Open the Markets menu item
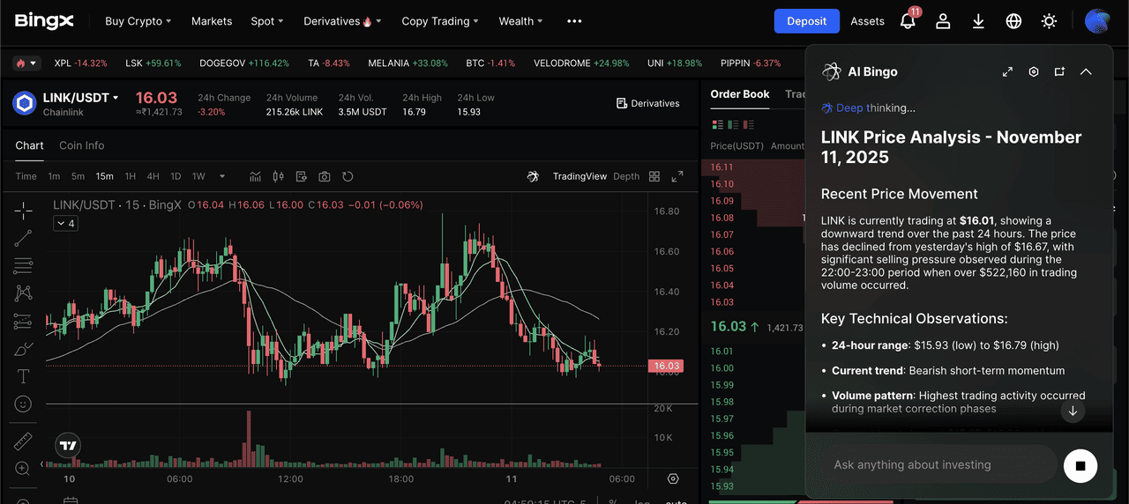This screenshot has width=1129, height=504. tap(212, 21)
